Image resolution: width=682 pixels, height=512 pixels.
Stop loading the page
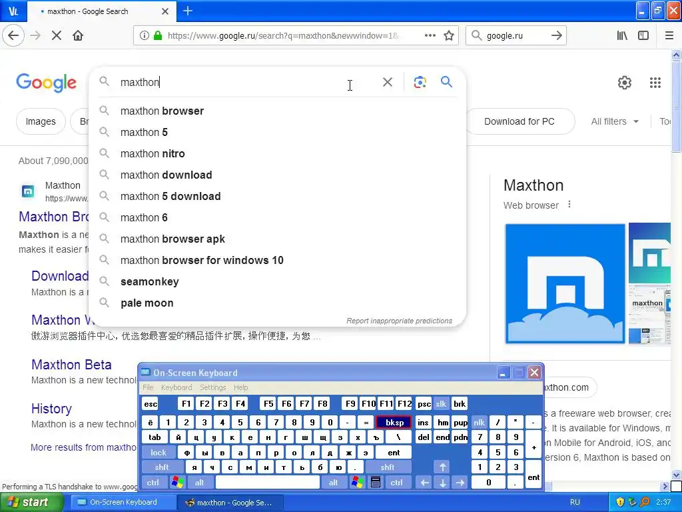point(57,36)
